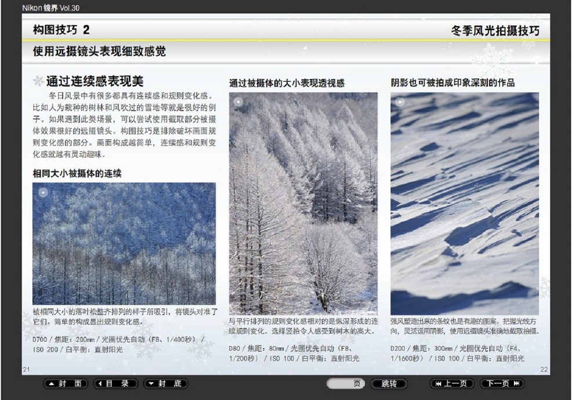Screen dimensions: 572x400
Task: Advance to next page with 下一页
Action: click(x=502, y=384)
